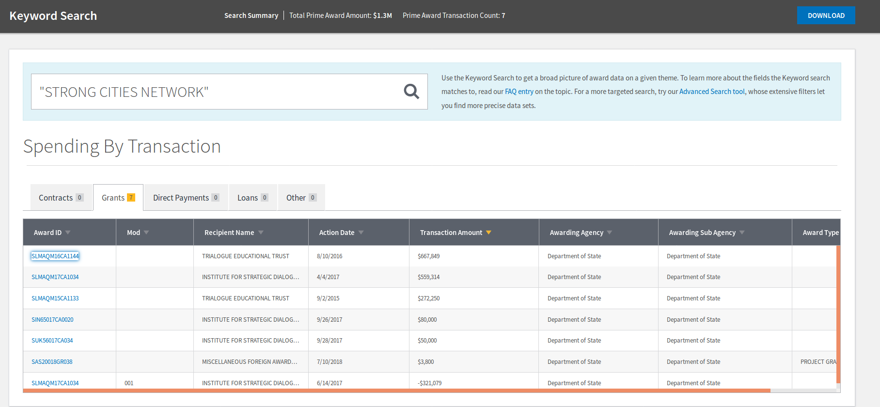
Task: Sort by Award ID arrow
Action: [68, 233]
